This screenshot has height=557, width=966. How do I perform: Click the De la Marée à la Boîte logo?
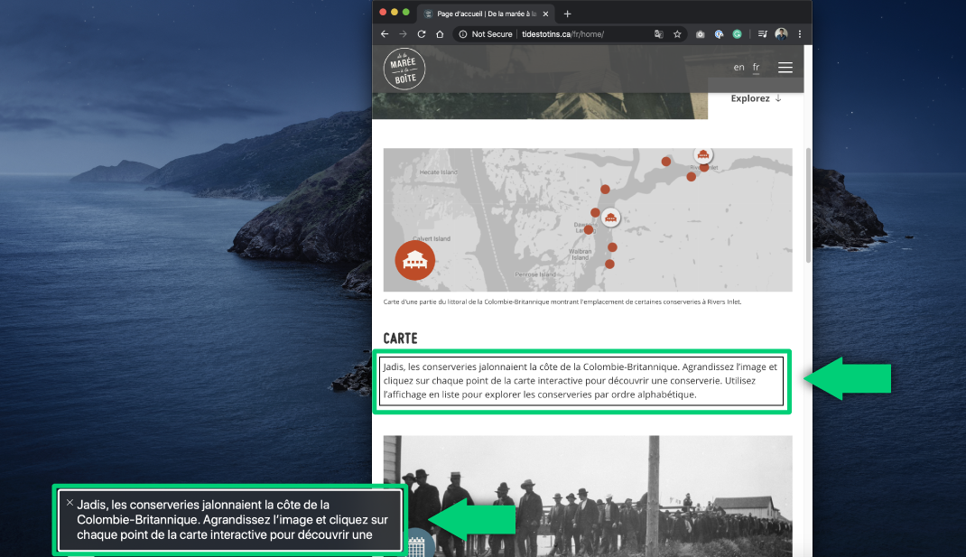(x=404, y=69)
